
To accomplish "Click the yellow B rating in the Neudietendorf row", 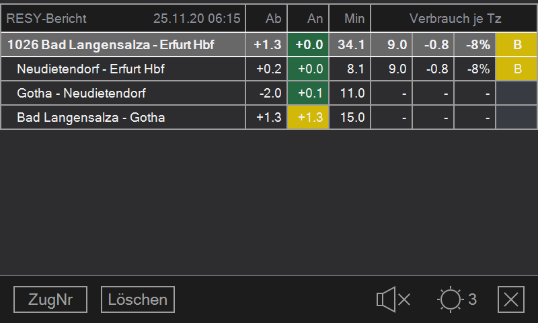I will (516, 69).
